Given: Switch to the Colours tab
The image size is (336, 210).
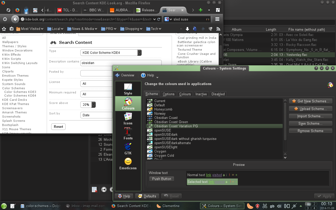Looking at the screenshot, I should pos(185,94).
